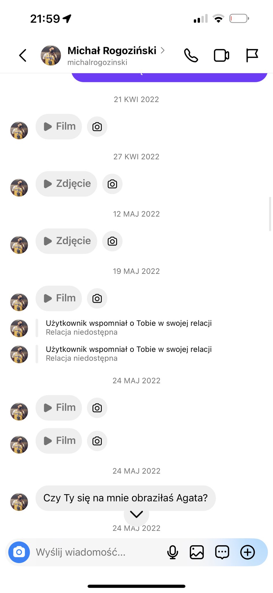The image size is (273, 593).
Task: Reply with the camera next to the 27 KWI Zdjęcie
Action: pos(112,184)
